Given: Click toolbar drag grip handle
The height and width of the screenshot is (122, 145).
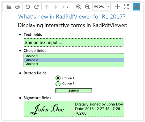Looking at the screenshot, I should pyautogui.click(x=4, y=7).
